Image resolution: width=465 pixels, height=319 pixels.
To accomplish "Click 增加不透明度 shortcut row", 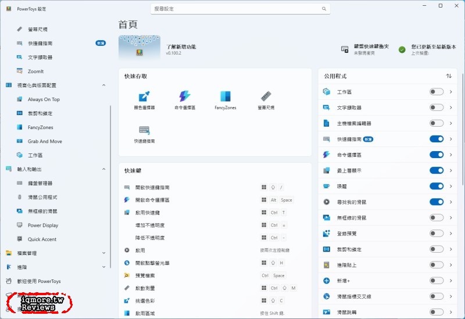I will tap(215, 225).
